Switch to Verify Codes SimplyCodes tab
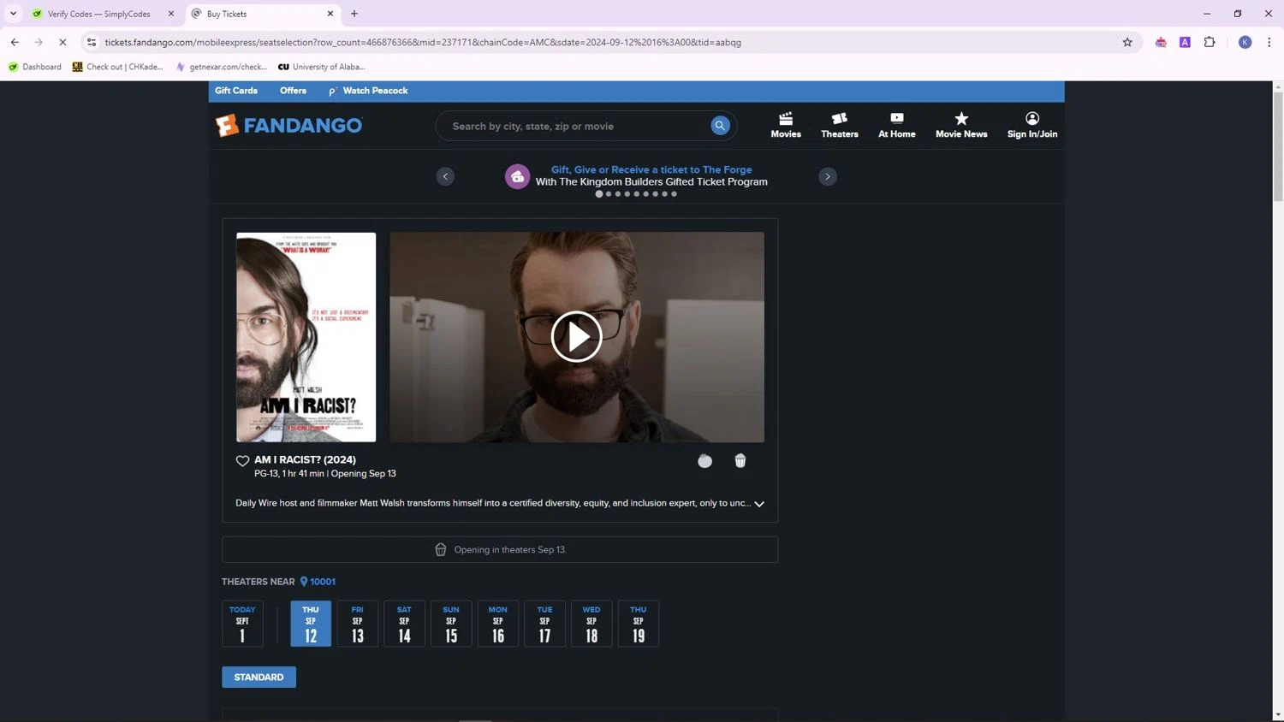The image size is (1284, 722). 98,14
